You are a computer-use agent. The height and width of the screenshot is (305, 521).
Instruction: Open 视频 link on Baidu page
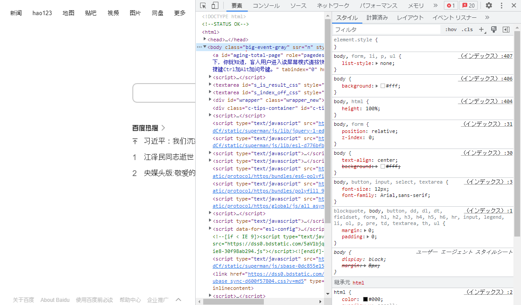pyautogui.click(x=113, y=13)
